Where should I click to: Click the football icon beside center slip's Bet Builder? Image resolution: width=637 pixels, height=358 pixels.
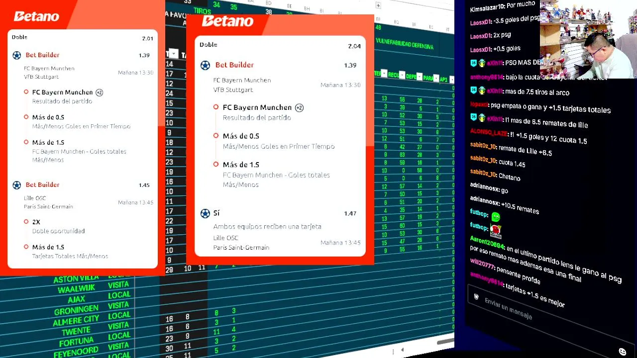click(205, 65)
